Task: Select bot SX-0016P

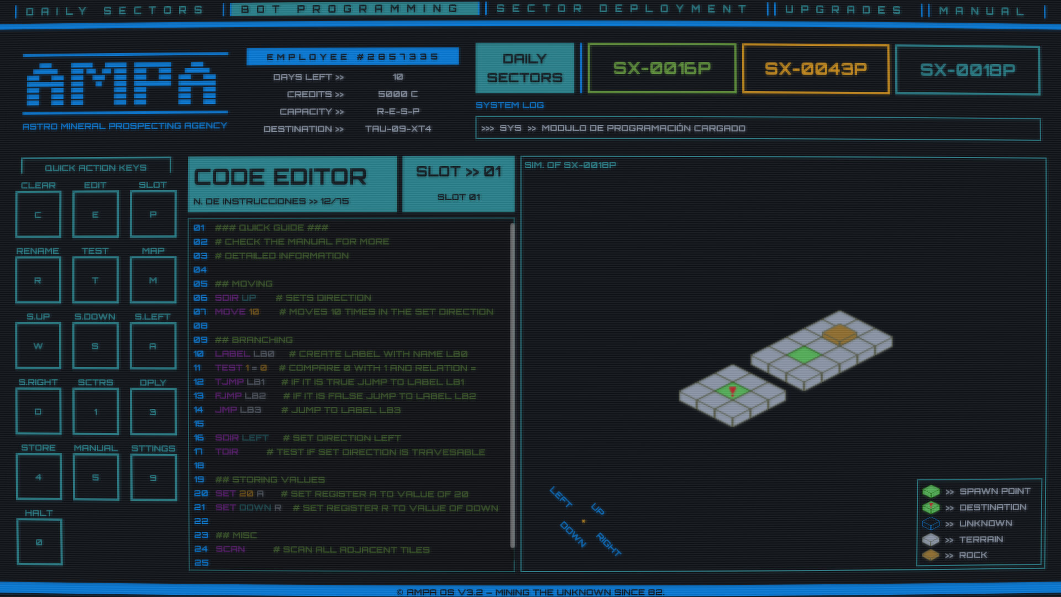Action: pyautogui.click(x=661, y=69)
